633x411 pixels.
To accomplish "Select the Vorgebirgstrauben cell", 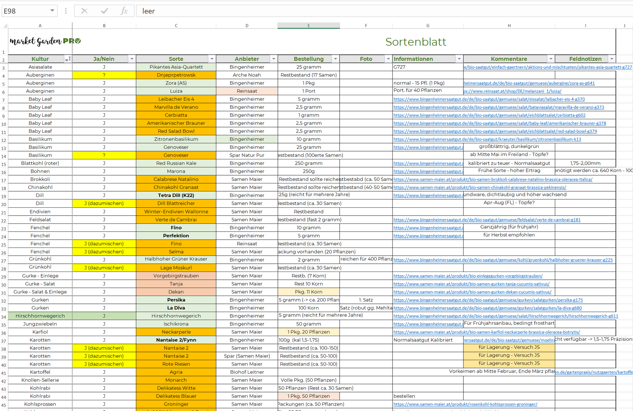I will (176, 276).
